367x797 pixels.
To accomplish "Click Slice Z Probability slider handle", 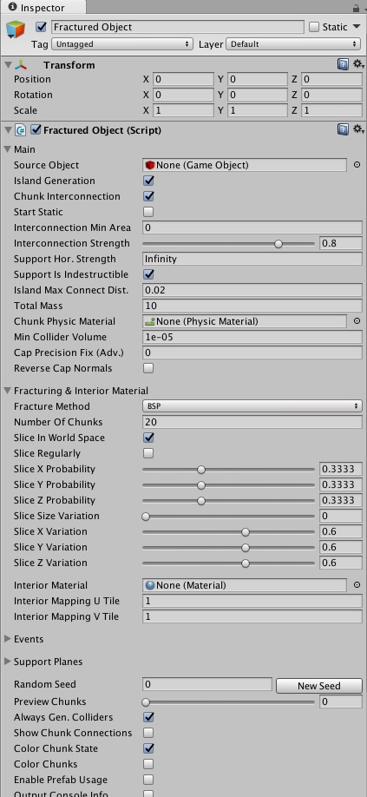I will pyautogui.click(x=201, y=501).
